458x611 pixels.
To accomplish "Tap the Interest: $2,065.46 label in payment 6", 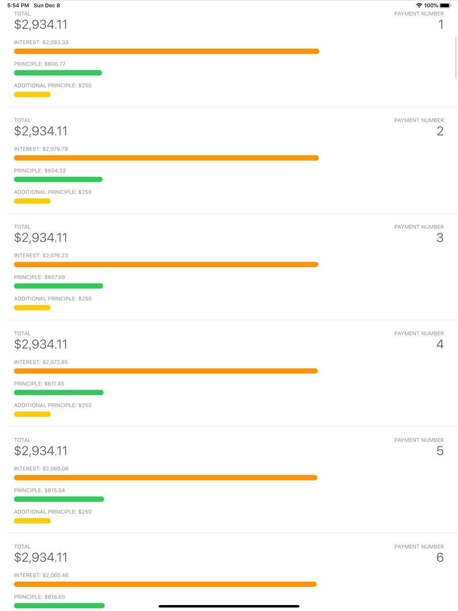I will coord(41,575).
